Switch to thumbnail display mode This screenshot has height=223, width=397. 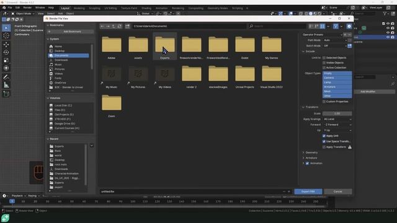pos(323,26)
